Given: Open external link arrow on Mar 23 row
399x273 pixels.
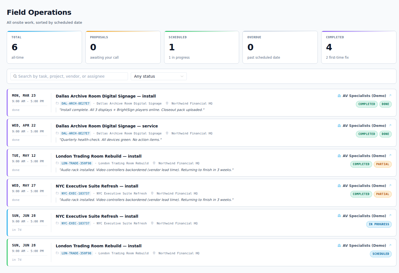Looking at the screenshot, I should pyautogui.click(x=390, y=96).
